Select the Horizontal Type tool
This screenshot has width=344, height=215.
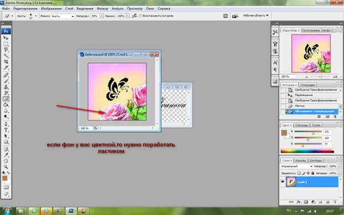pos(6,130)
